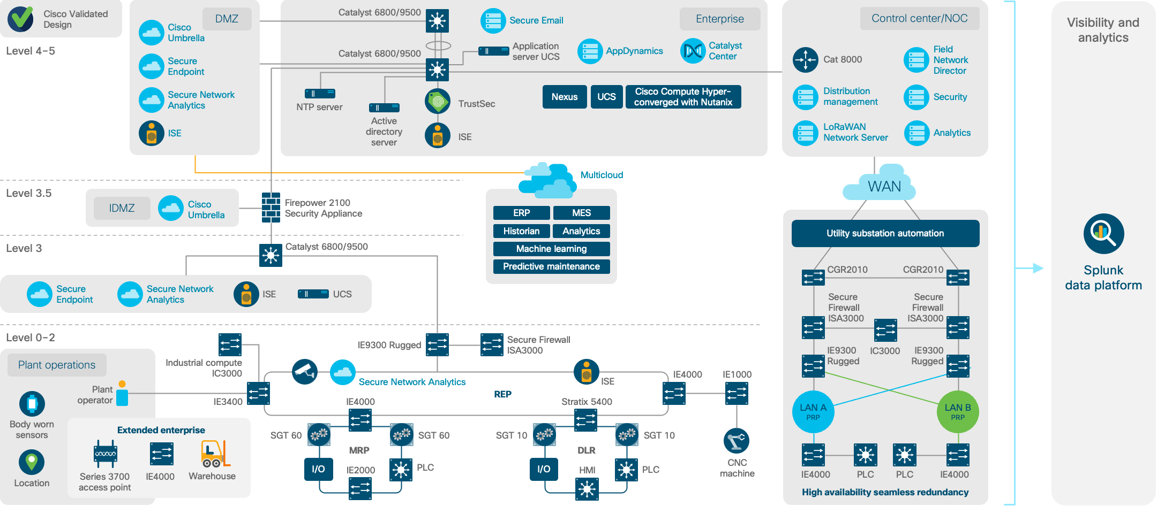Click the AppDynamics server icon
This screenshot has width=1157, height=506.
point(590,51)
